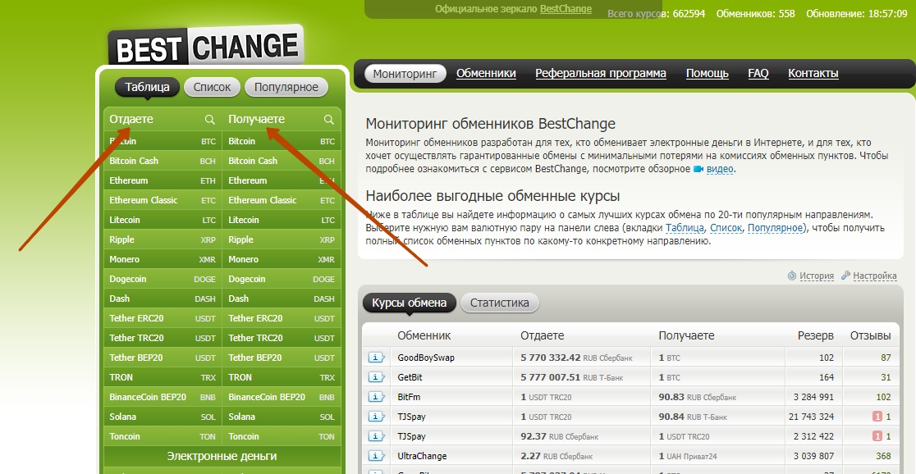Click red complaint badge in TJSpay 2 312 422 row

877,436
